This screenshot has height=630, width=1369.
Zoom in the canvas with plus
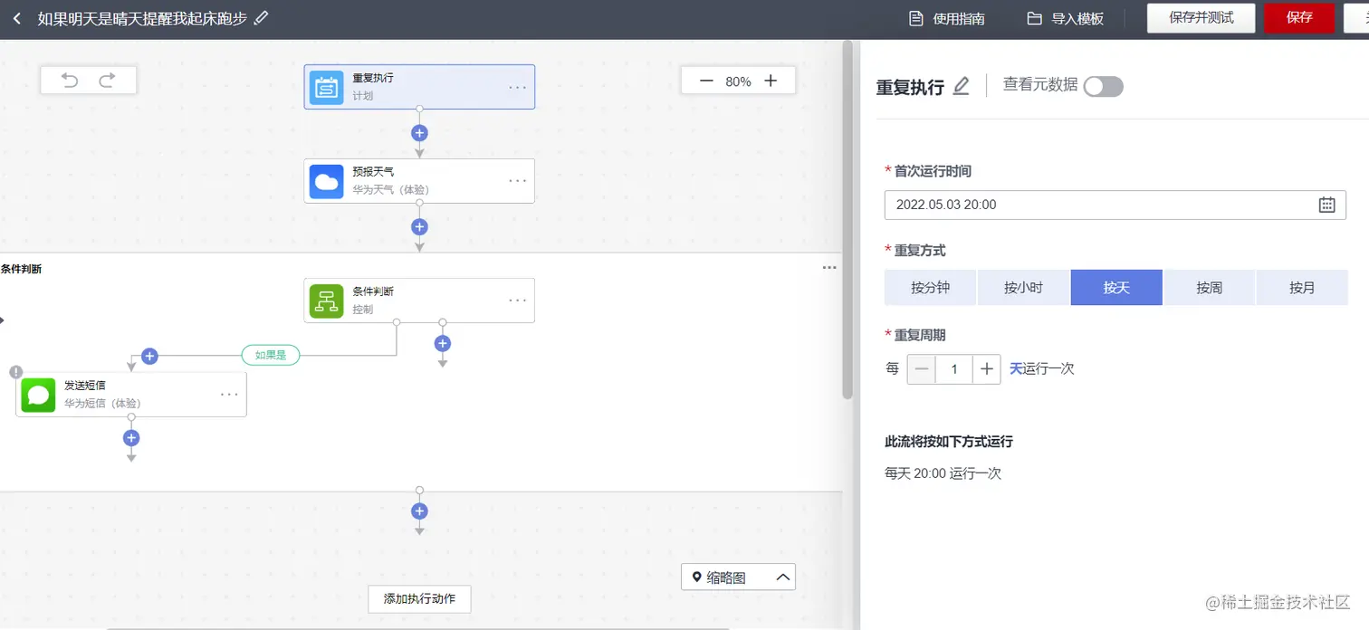click(771, 81)
